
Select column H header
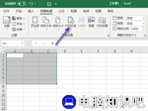[131, 51]
